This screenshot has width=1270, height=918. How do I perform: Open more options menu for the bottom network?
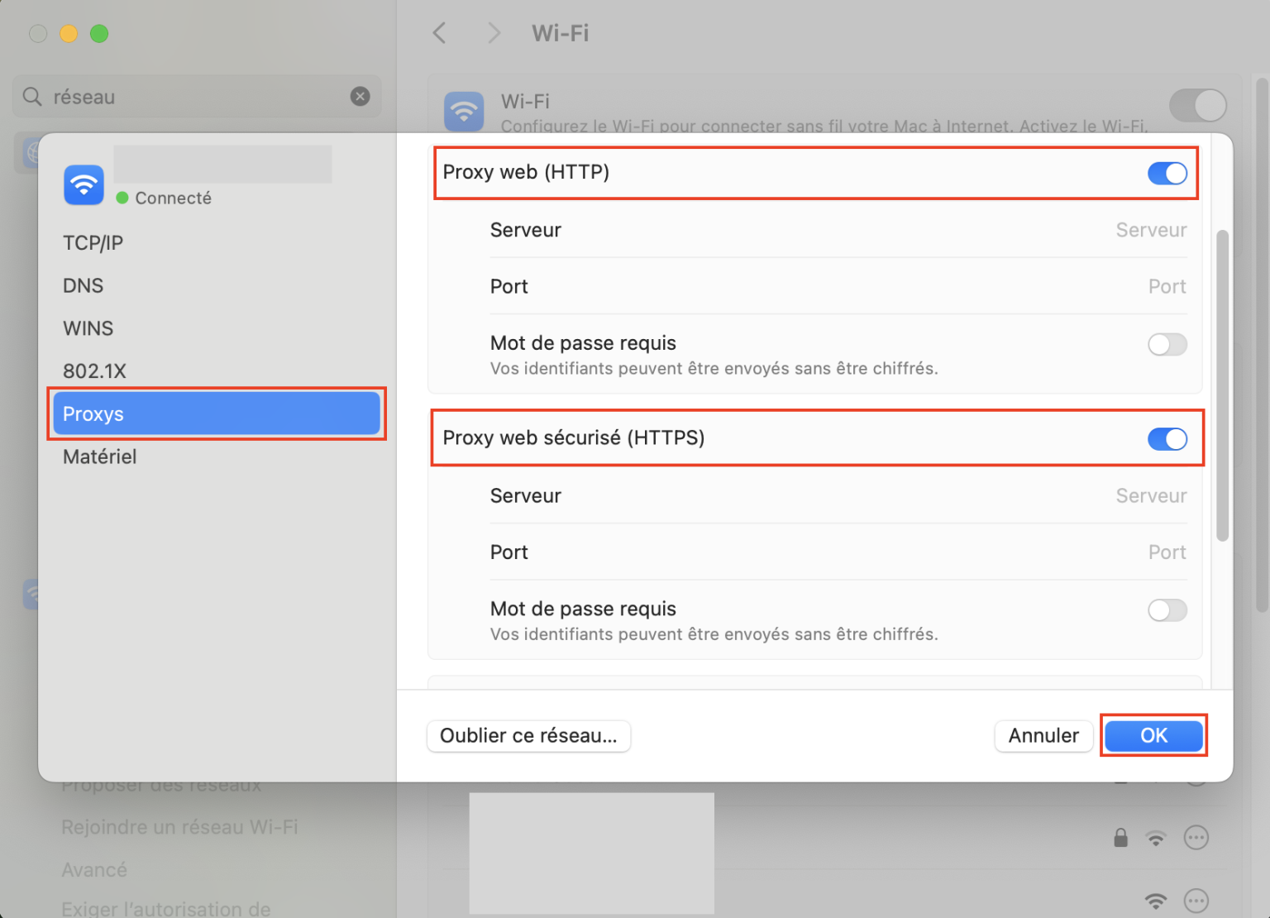coord(1196,901)
